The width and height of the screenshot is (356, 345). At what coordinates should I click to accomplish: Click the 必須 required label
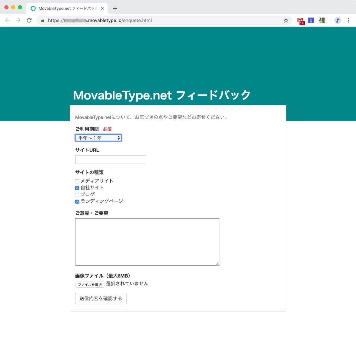pyautogui.click(x=107, y=129)
